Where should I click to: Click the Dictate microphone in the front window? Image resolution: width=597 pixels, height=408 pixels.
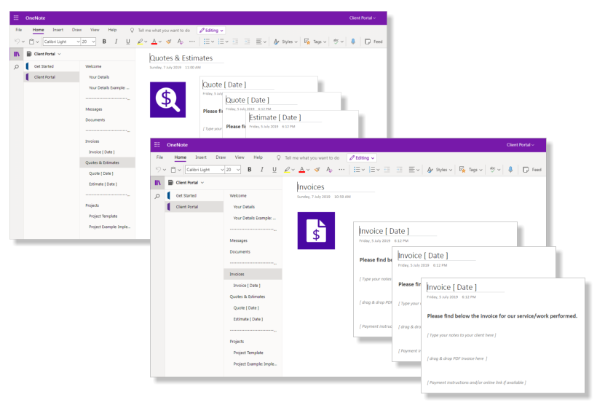coord(510,170)
